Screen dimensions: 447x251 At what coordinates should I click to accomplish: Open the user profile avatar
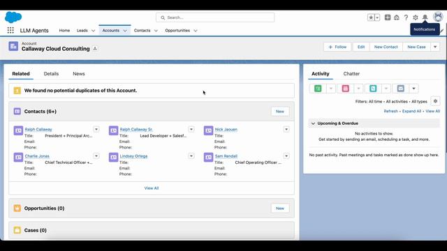(x=438, y=17)
